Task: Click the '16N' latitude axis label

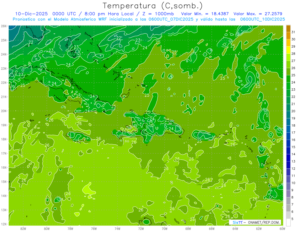Action: [x=3, y=167]
